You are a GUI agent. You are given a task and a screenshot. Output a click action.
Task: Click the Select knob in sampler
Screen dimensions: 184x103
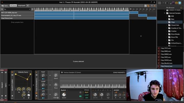56,75
